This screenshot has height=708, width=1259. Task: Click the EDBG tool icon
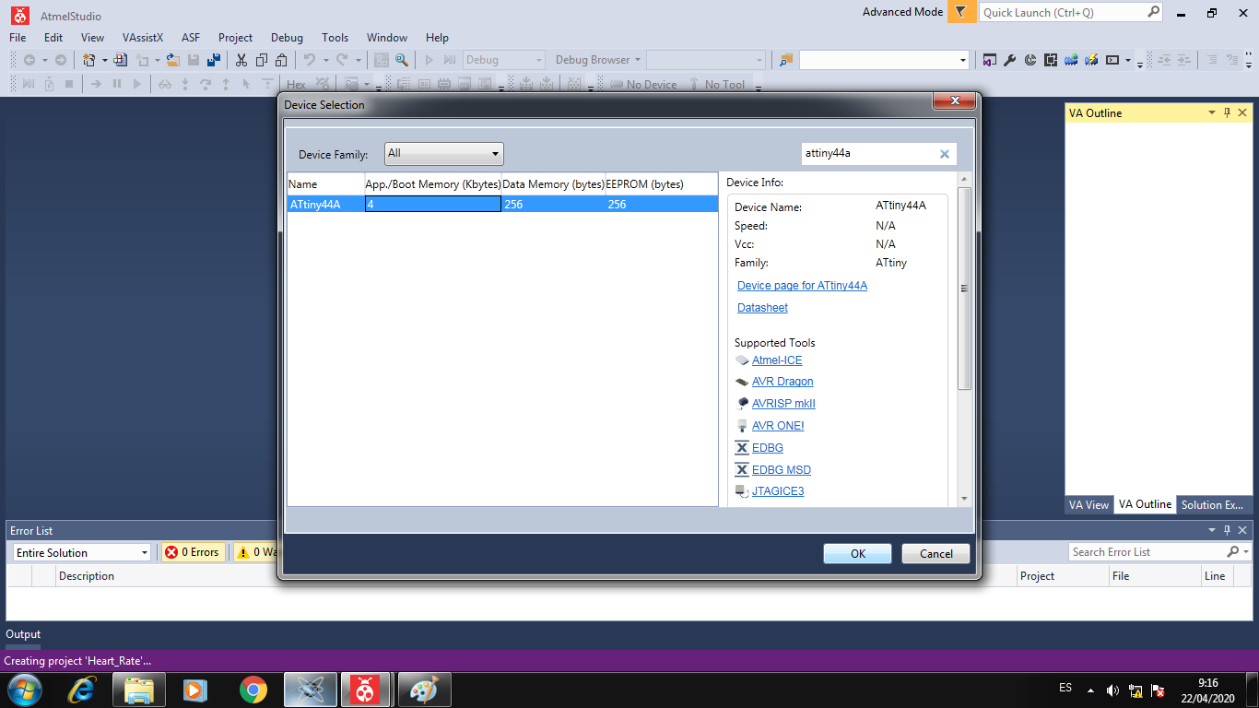point(742,448)
